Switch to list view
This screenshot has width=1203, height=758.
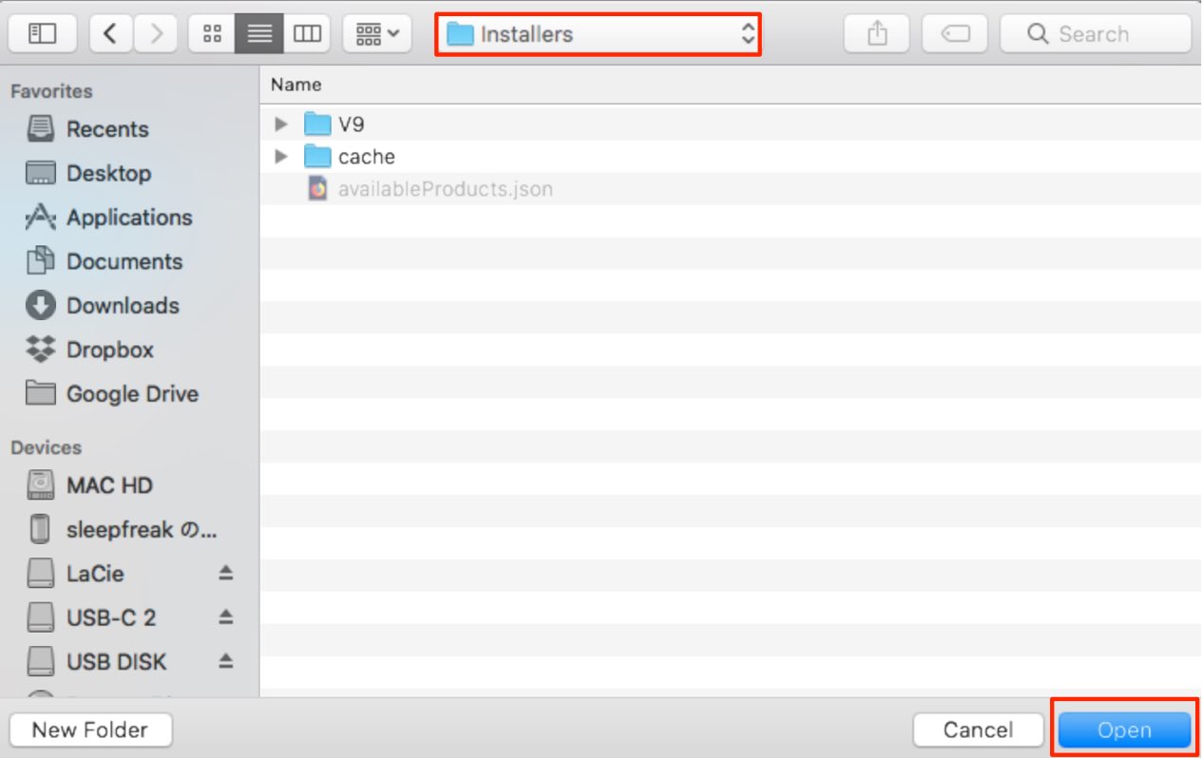coord(259,34)
